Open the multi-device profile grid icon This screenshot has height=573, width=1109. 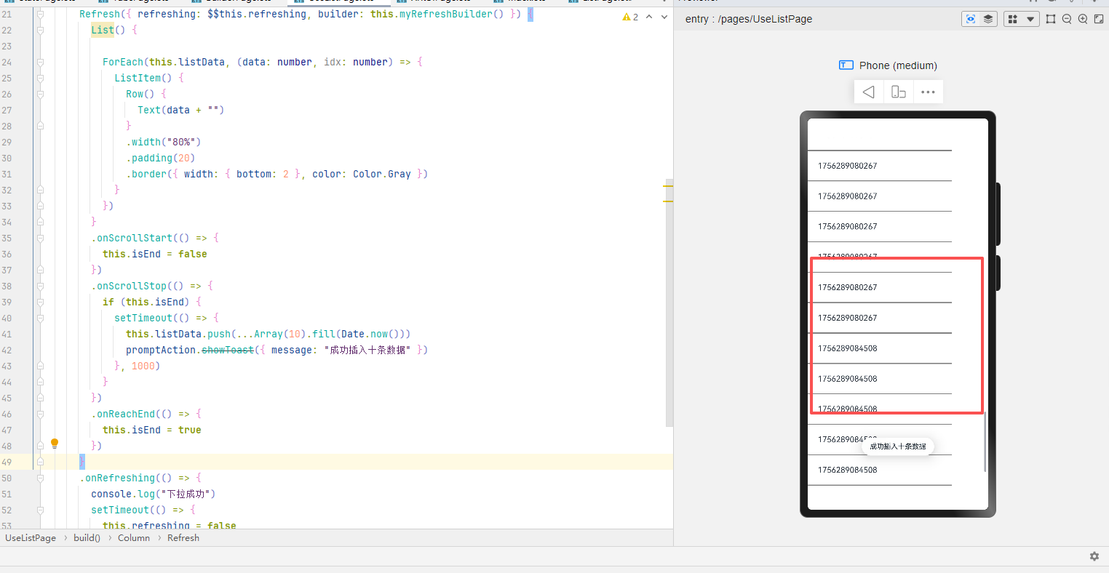click(1012, 19)
